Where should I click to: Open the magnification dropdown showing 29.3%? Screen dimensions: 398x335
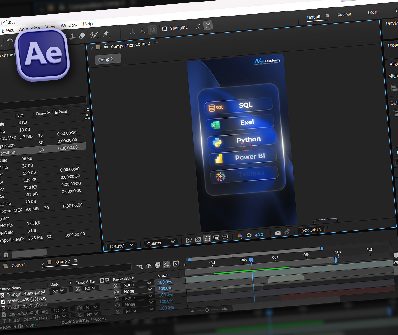(122, 246)
